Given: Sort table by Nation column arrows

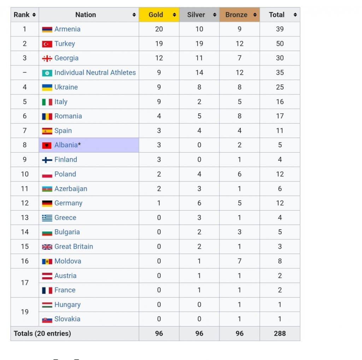Looking at the screenshot, I should pos(134,15).
